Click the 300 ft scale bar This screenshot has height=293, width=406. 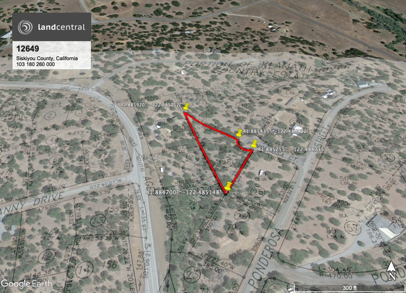[350, 287]
